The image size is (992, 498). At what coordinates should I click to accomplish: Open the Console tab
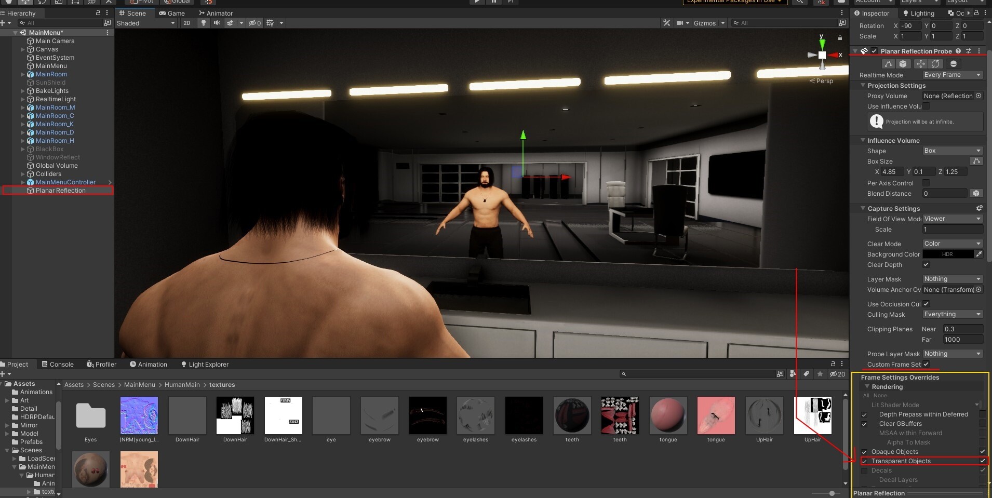61,364
